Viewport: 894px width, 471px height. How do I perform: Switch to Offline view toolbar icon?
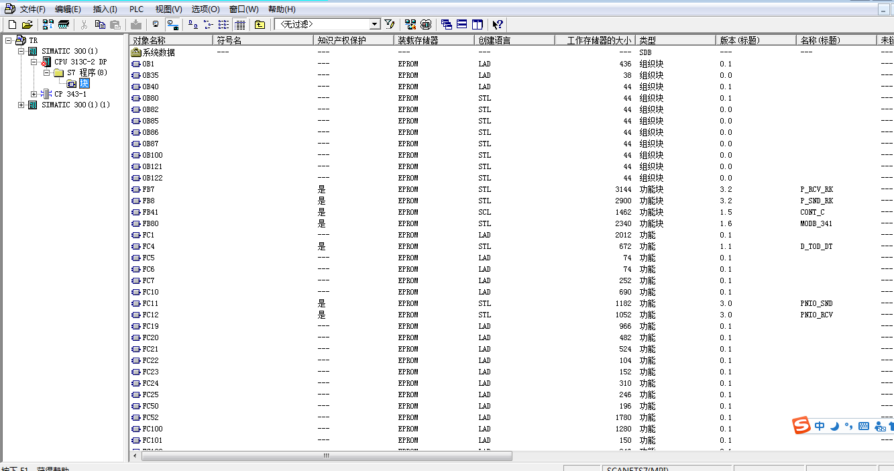[x=156, y=24]
